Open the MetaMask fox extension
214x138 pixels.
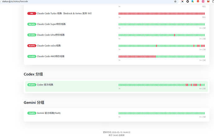pos(208,2)
